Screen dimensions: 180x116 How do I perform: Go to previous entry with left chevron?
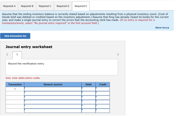[x=7, y=54]
